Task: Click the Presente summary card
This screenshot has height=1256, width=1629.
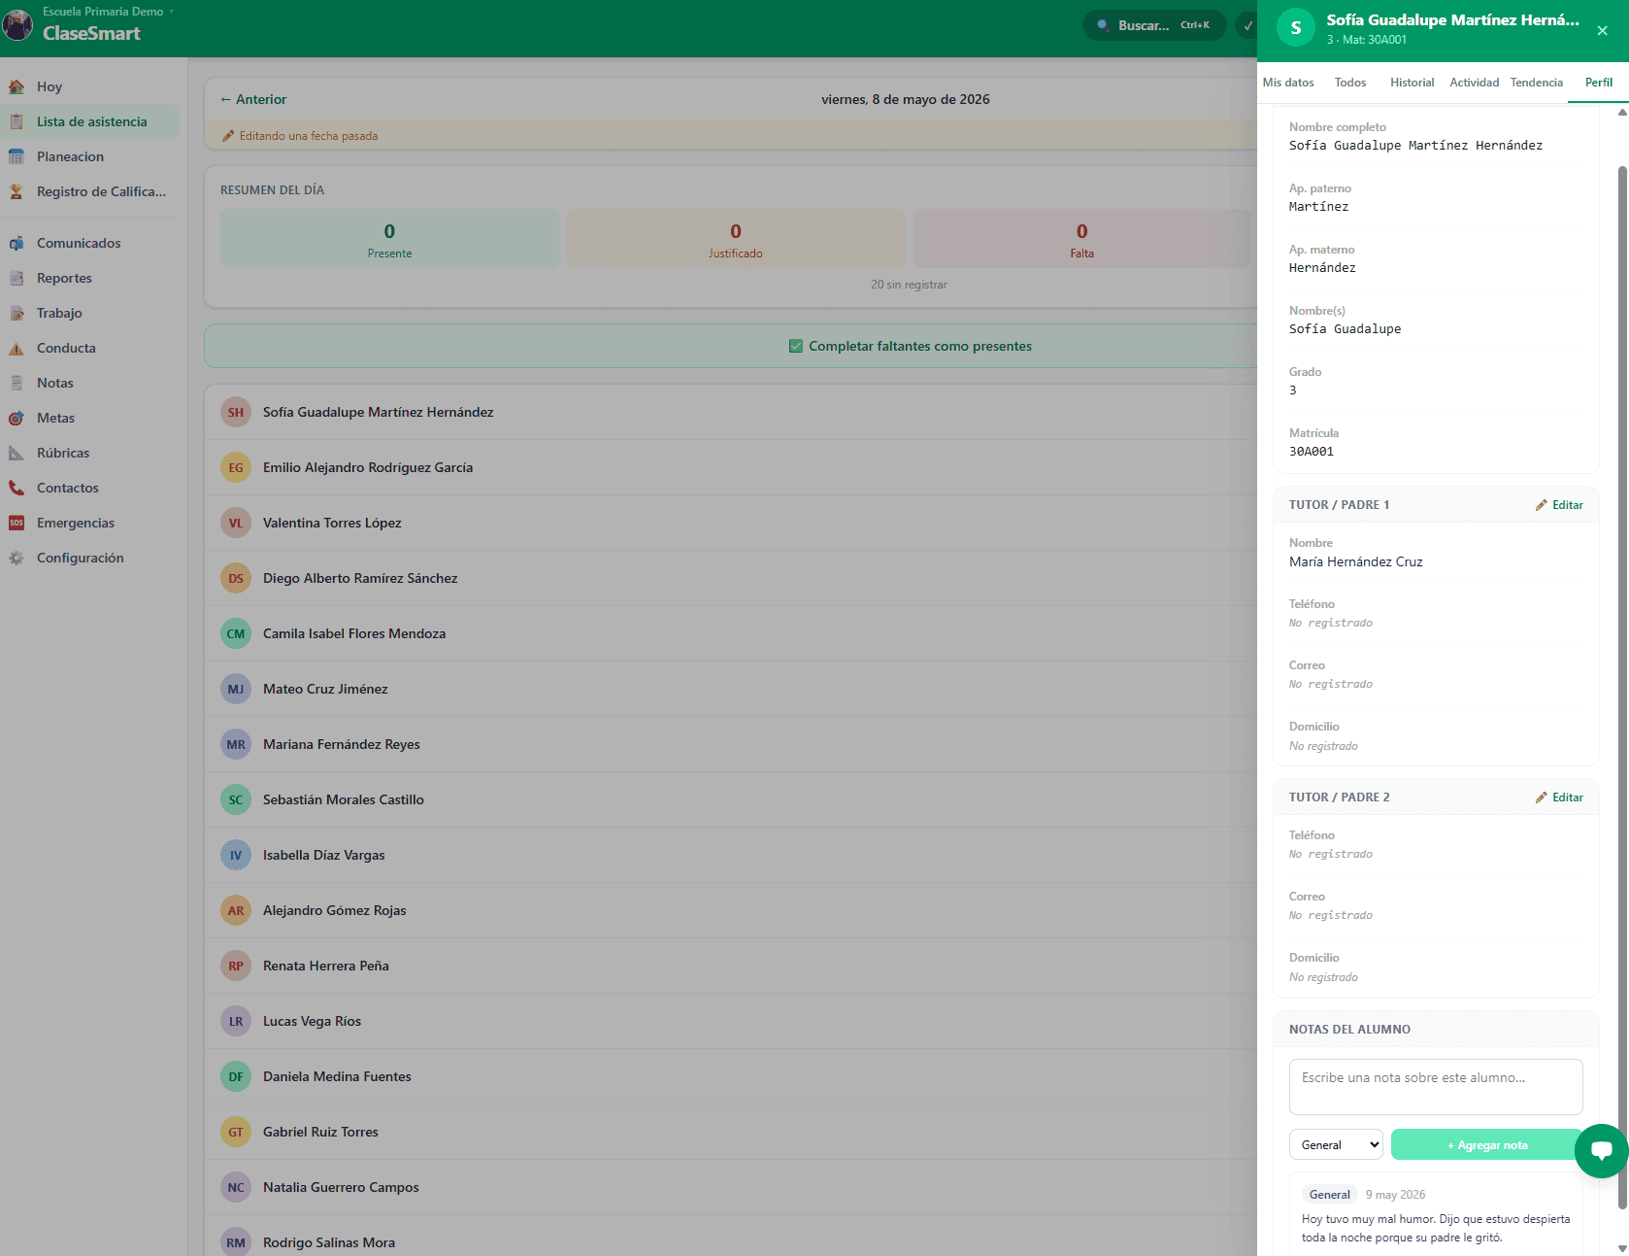Action: (389, 239)
